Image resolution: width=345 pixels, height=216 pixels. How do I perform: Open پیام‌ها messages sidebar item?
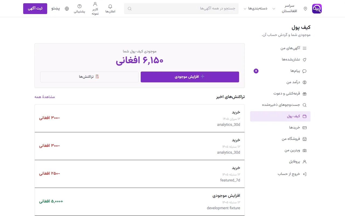point(280,71)
